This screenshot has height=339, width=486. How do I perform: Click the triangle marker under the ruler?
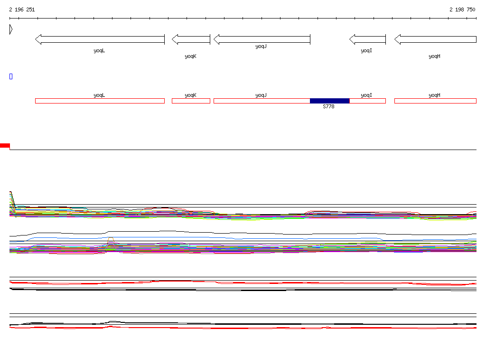point(11,29)
